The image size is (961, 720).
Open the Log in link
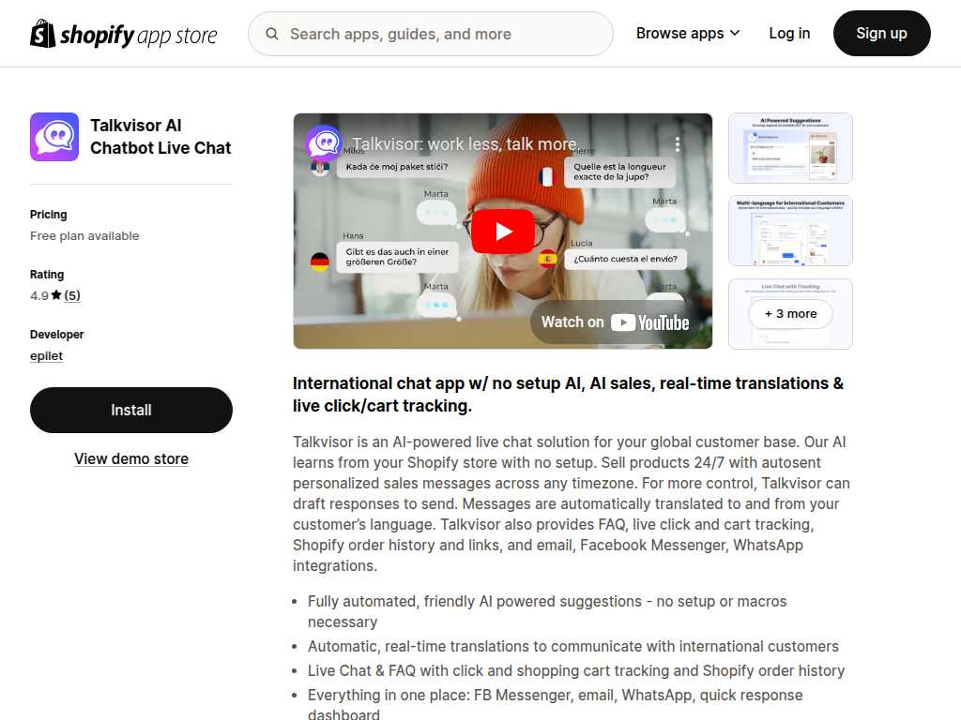789,34
